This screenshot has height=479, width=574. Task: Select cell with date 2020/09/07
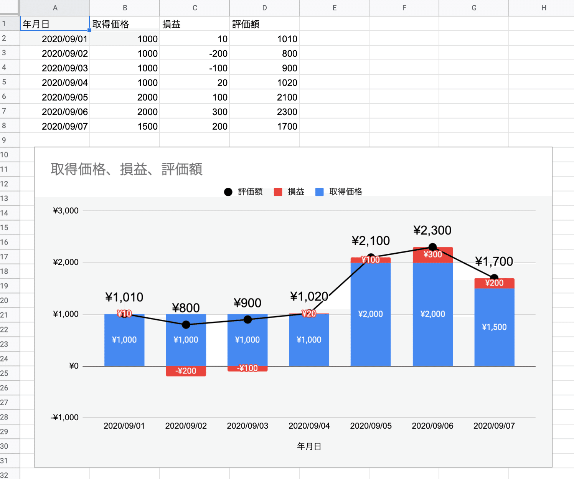tap(55, 126)
